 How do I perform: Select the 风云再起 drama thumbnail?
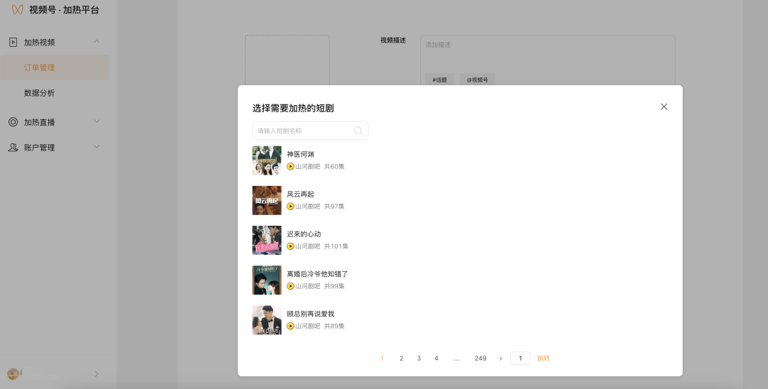pyautogui.click(x=267, y=200)
